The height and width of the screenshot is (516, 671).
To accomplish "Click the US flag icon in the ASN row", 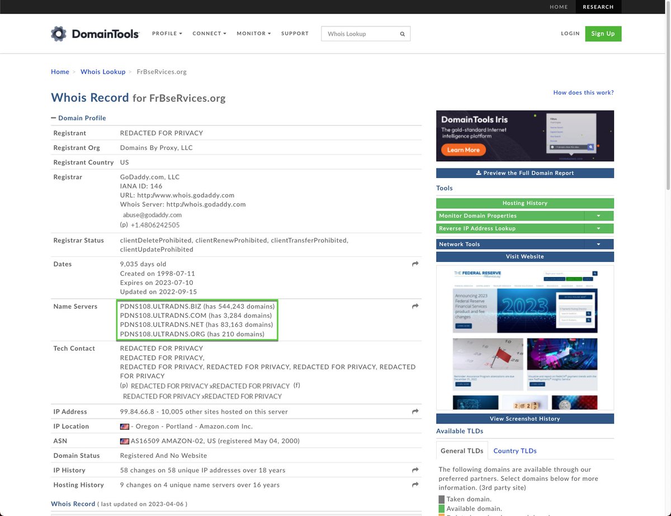I will (x=125, y=441).
